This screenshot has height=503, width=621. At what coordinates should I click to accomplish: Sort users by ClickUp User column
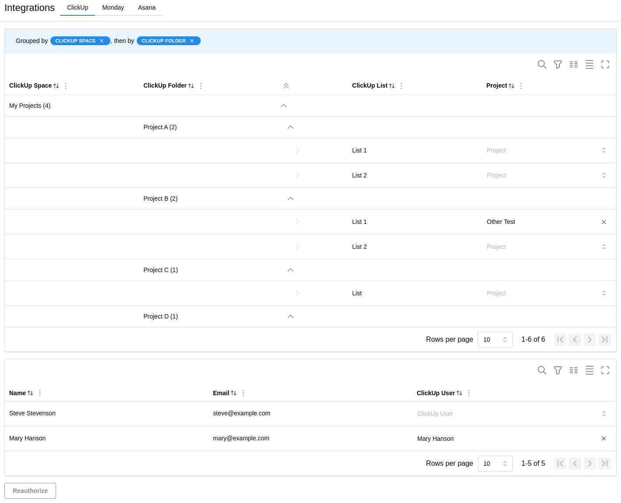pyautogui.click(x=459, y=393)
